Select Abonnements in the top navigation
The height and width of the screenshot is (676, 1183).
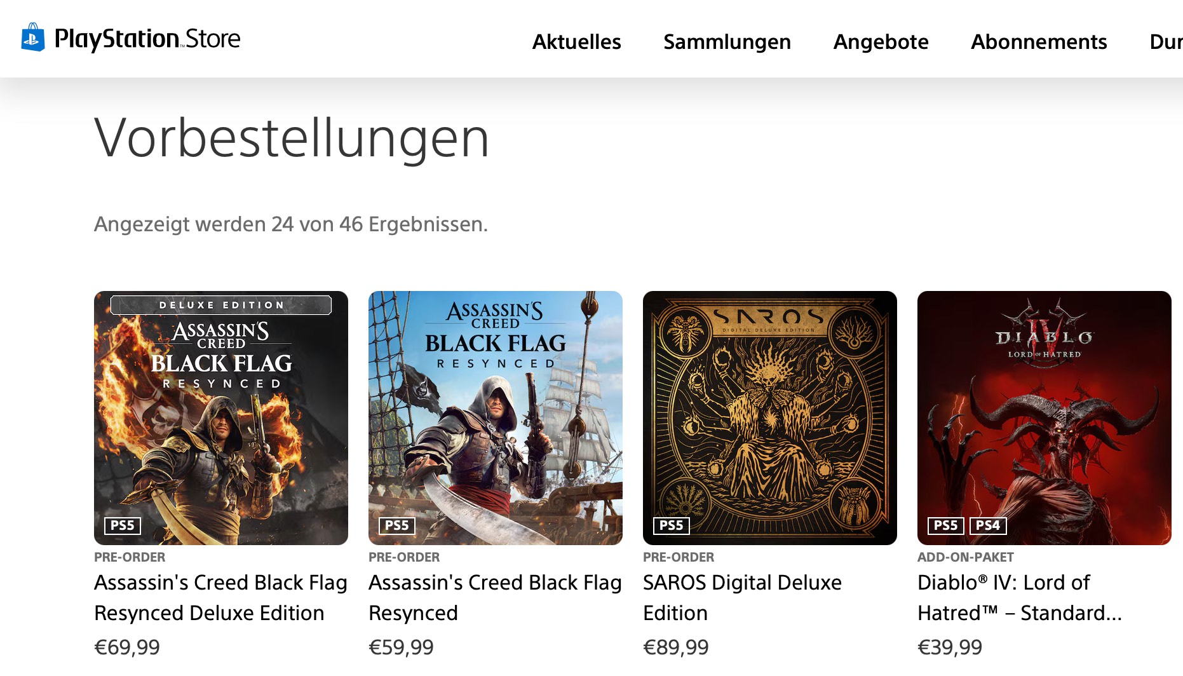(x=1039, y=42)
